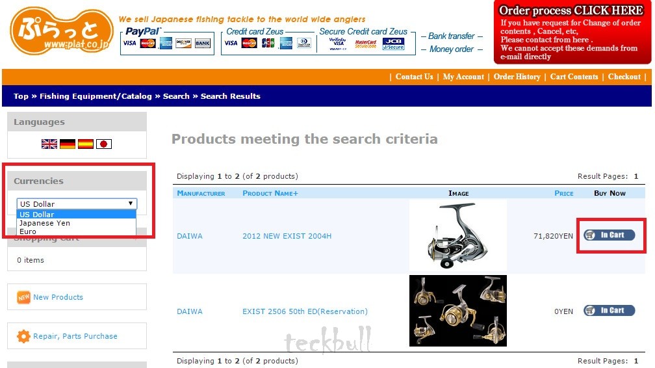Click the Plat orange logo

tap(62, 31)
